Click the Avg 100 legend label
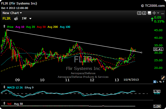The image size is (166, 109). 65,27
